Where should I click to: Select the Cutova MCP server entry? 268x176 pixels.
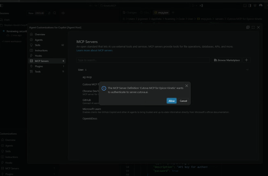point(91,84)
